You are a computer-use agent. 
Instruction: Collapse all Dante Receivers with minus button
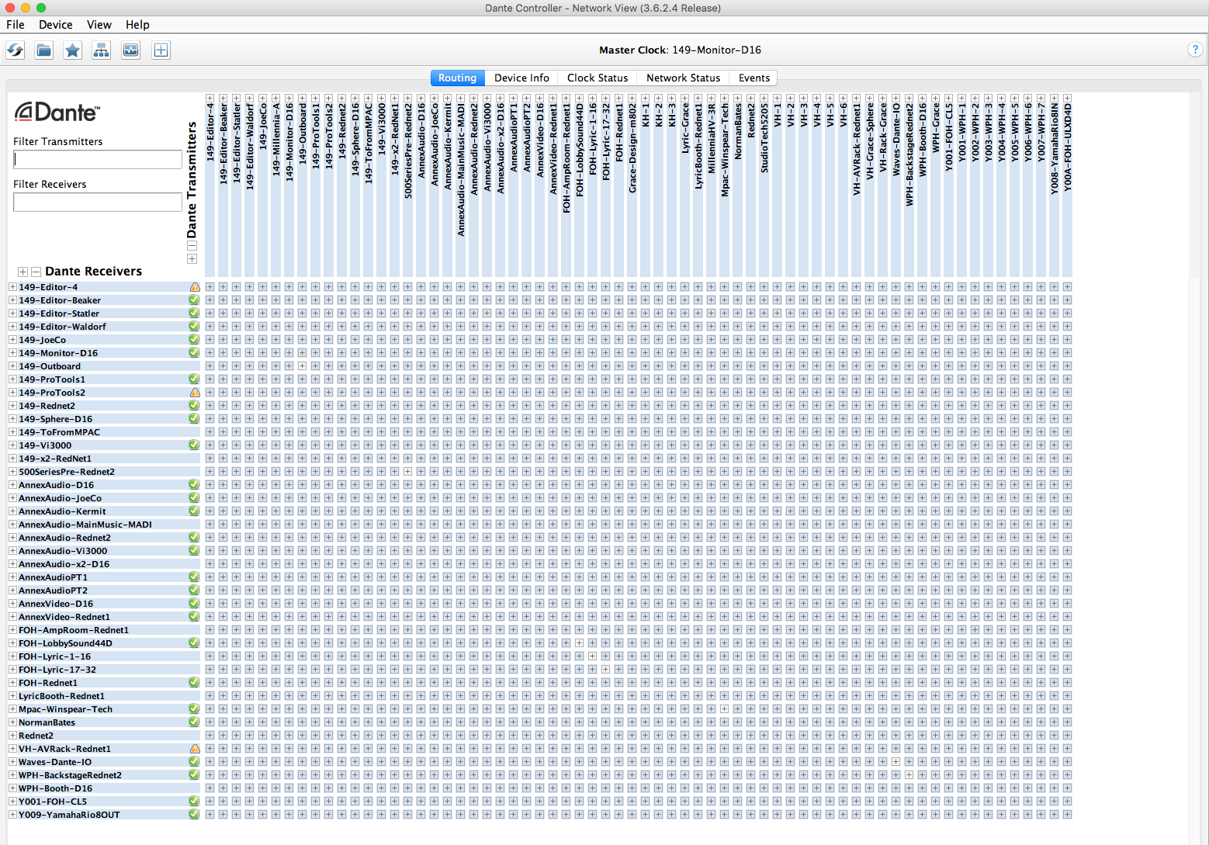[36, 272]
